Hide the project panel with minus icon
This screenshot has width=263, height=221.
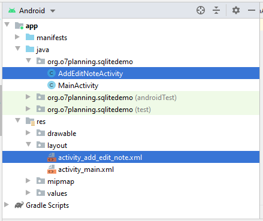point(252,10)
